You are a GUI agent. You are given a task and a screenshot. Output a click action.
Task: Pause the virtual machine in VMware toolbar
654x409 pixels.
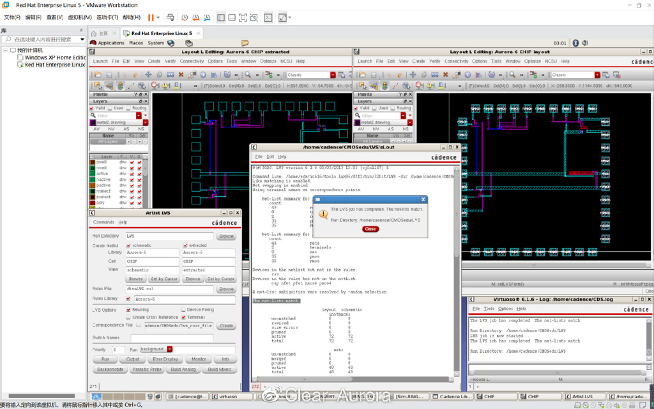(151, 17)
